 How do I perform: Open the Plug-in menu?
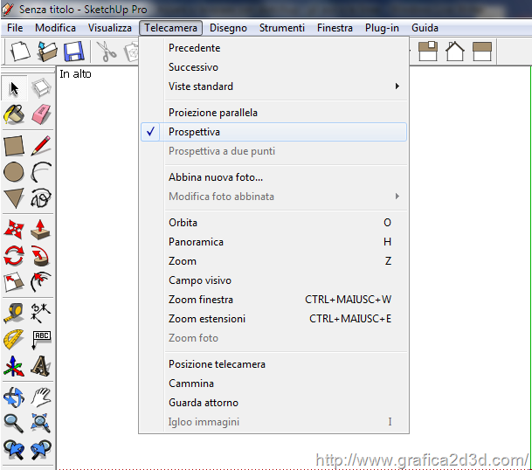tap(382, 28)
